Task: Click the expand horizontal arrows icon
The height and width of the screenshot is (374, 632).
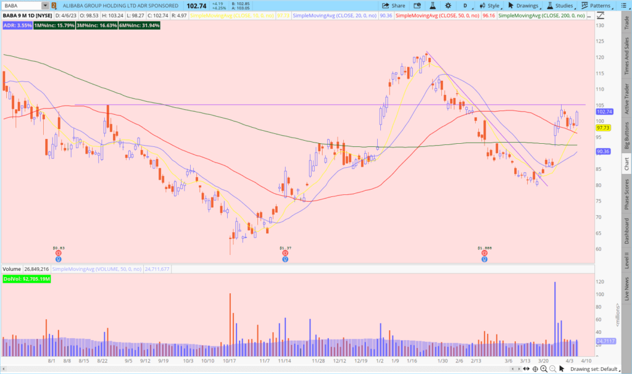Action: click(x=526, y=369)
